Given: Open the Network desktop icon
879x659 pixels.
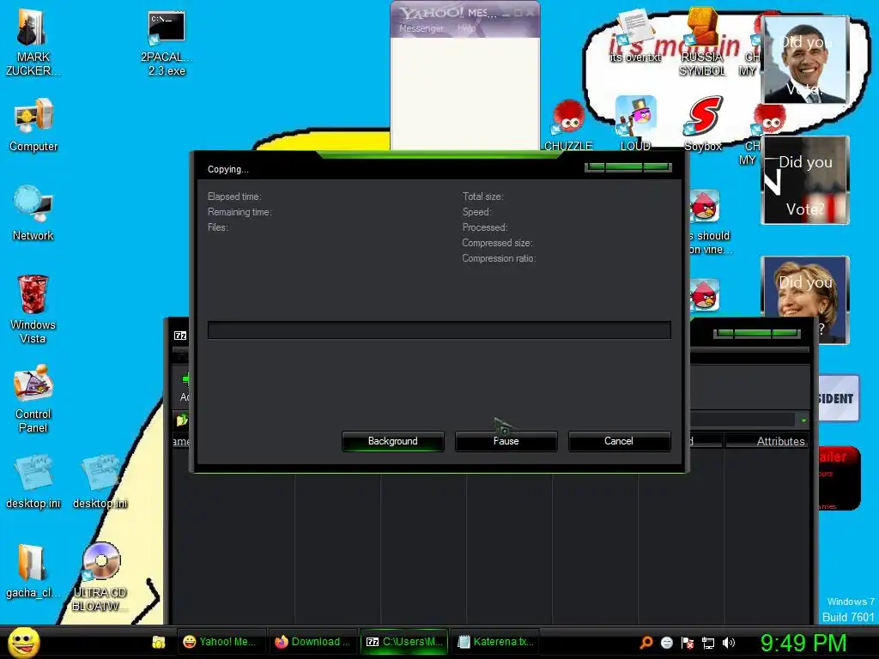Looking at the screenshot, I should coord(33,214).
